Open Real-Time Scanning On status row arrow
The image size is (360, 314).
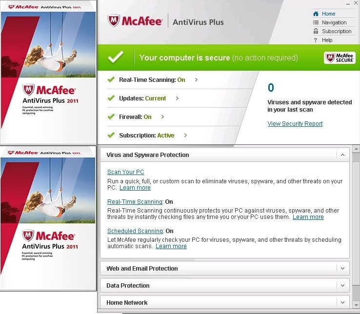click(x=196, y=80)
